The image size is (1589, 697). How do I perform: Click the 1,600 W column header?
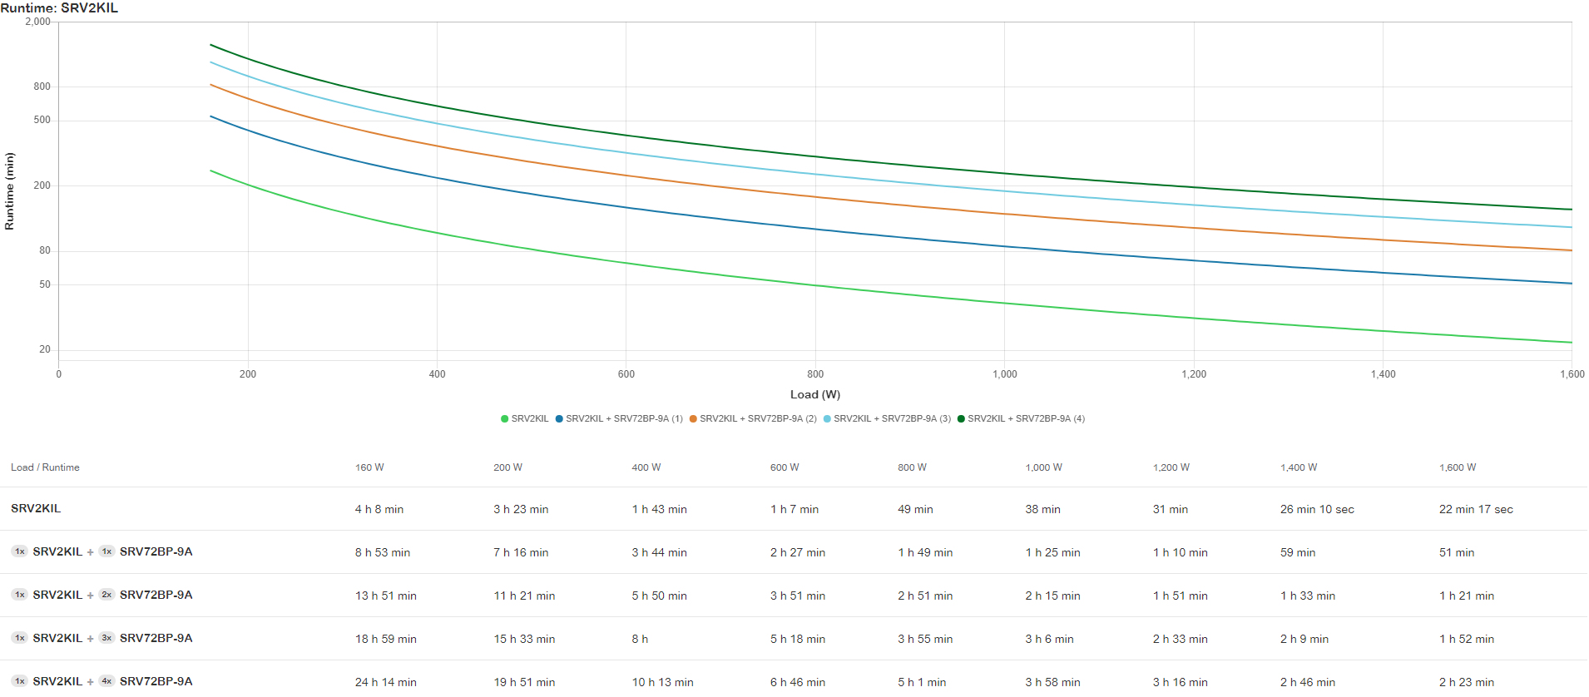click(1458, 467)
